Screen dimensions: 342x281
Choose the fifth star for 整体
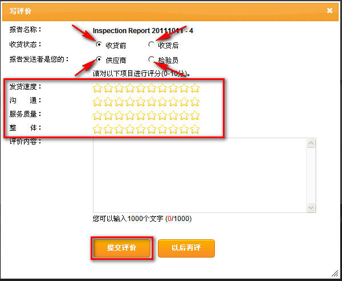(141, 129)
